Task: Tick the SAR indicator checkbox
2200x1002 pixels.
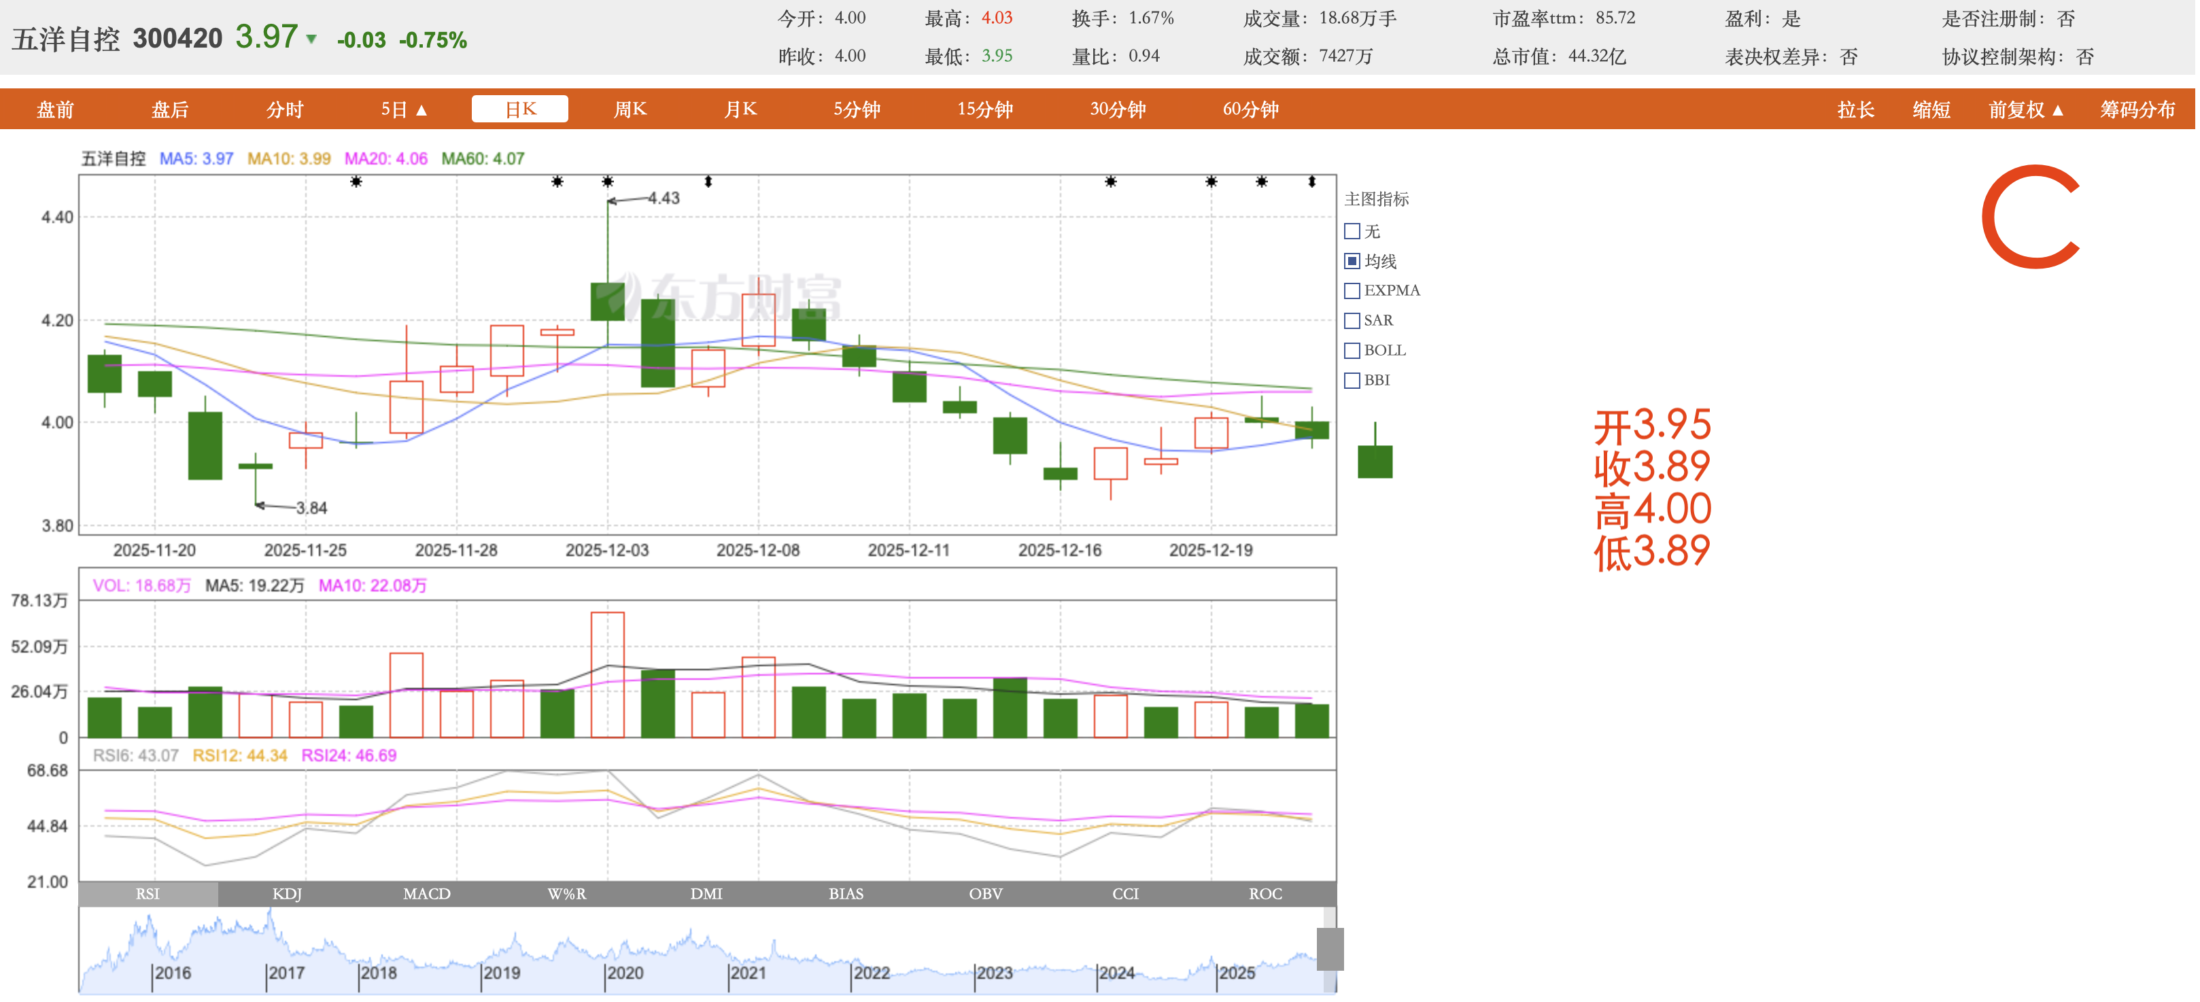Action: tap(1352, 320)
